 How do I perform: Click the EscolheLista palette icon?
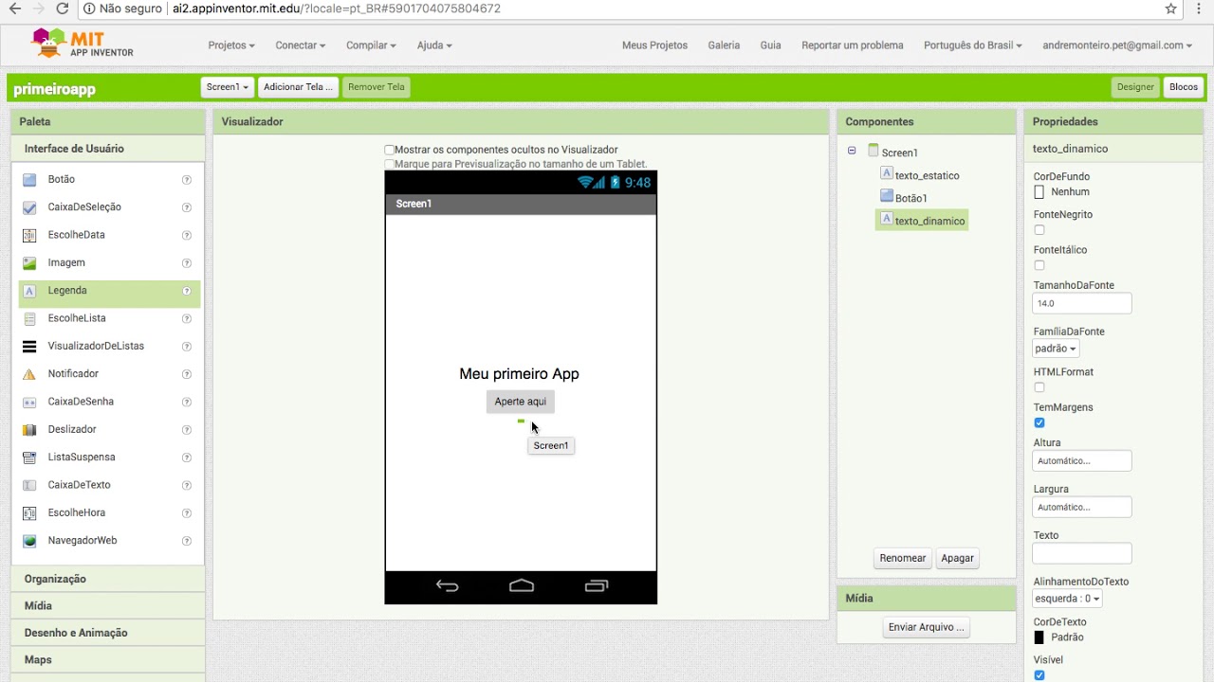coord(29,318)
